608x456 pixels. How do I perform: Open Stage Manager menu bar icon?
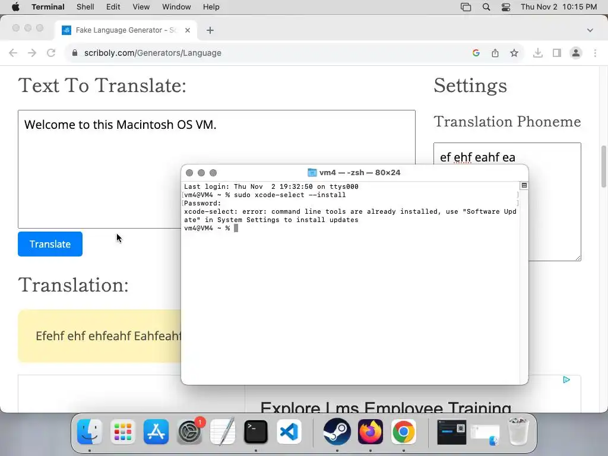[x=465, y=7]
